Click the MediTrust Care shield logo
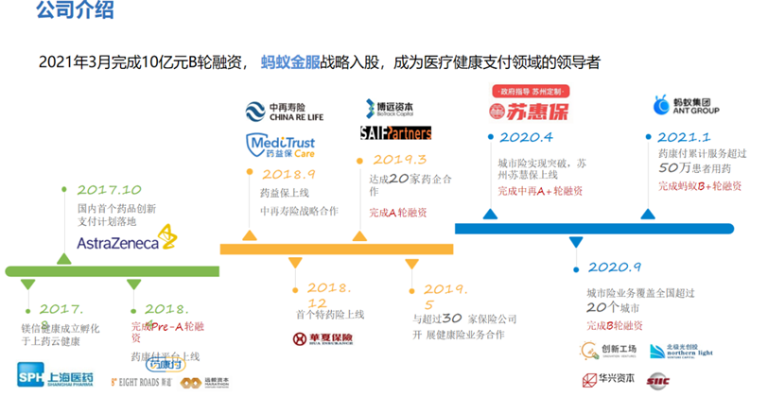Image resolution: width=768 pixels, height=414 pixels. 280,146
